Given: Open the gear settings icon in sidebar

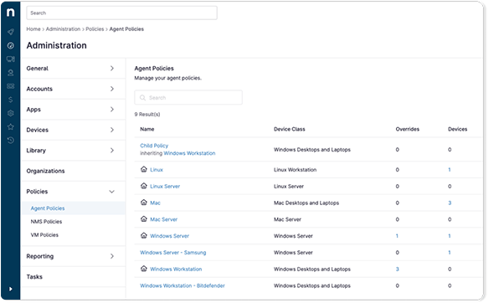Looking at the screenshot, I should [11, 113].
